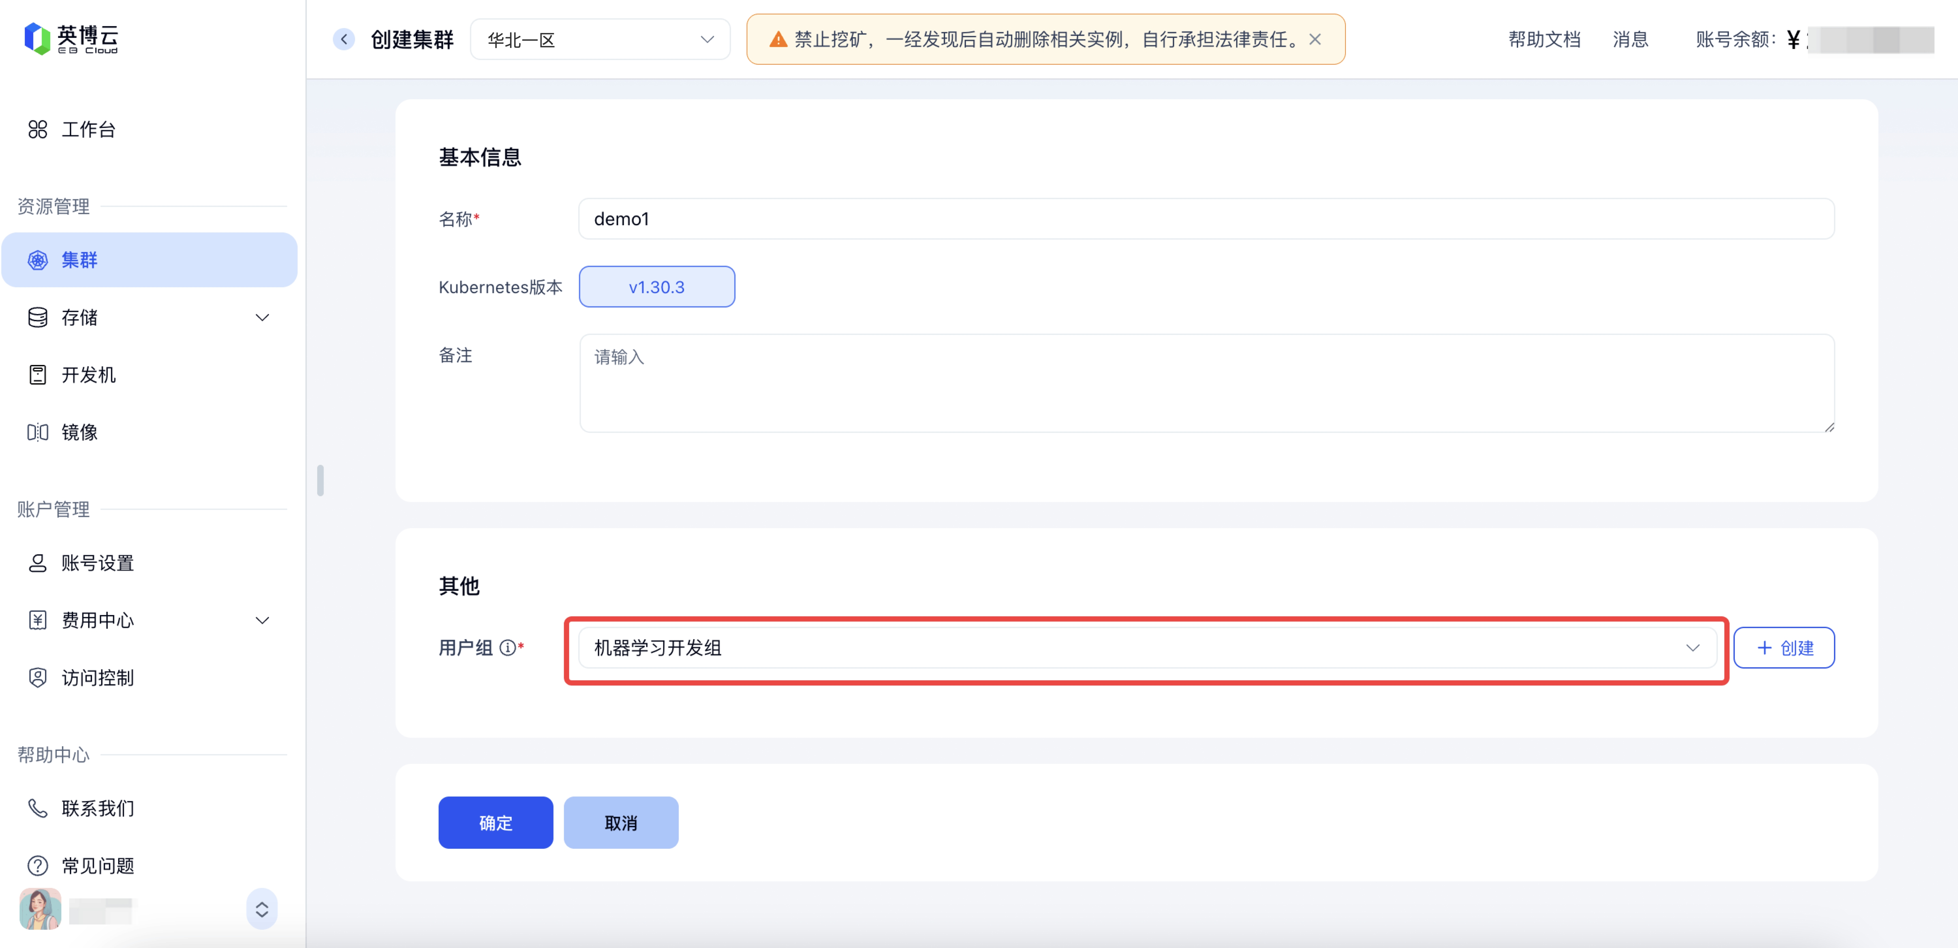Image resolution: width=1958 pixels, height=948 pixels.
Task: Expand the 存储 submenu chevron
Action: tap(262, 318)
